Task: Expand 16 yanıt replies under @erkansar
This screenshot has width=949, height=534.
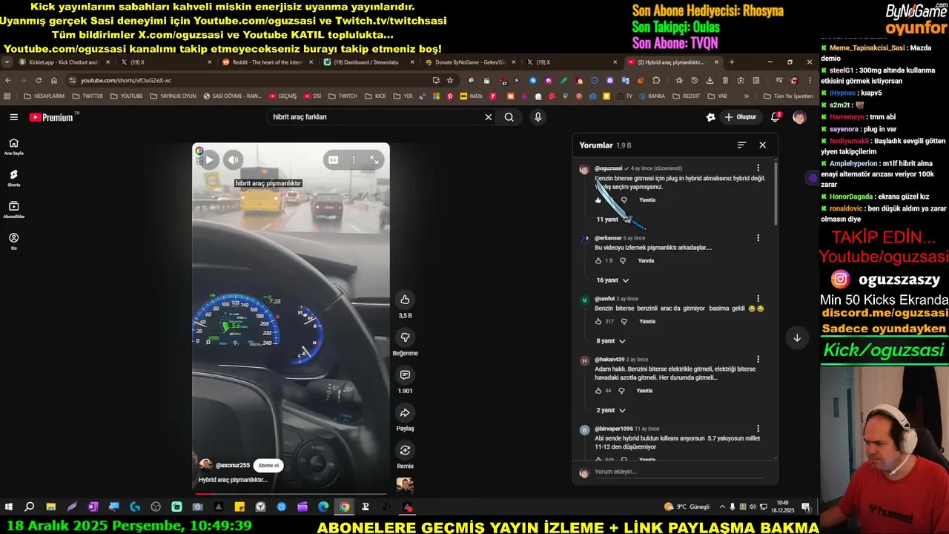Action: pyautogui.click(x=612, y=280)
